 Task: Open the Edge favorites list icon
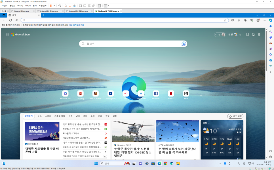tap(239, 20)
